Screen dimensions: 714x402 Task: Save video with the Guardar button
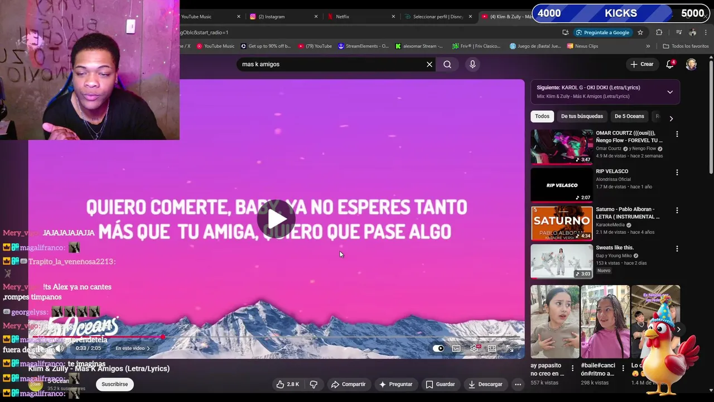(440, 384)
